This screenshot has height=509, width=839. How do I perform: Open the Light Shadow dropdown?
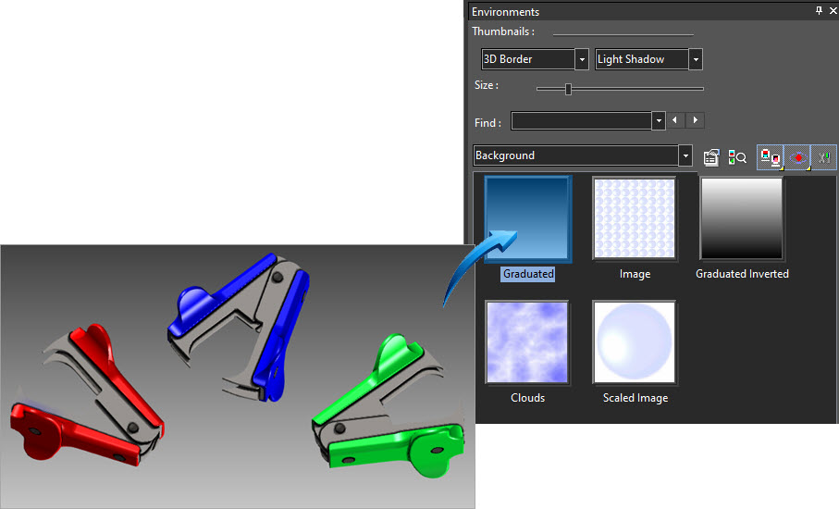click(696, 59)
